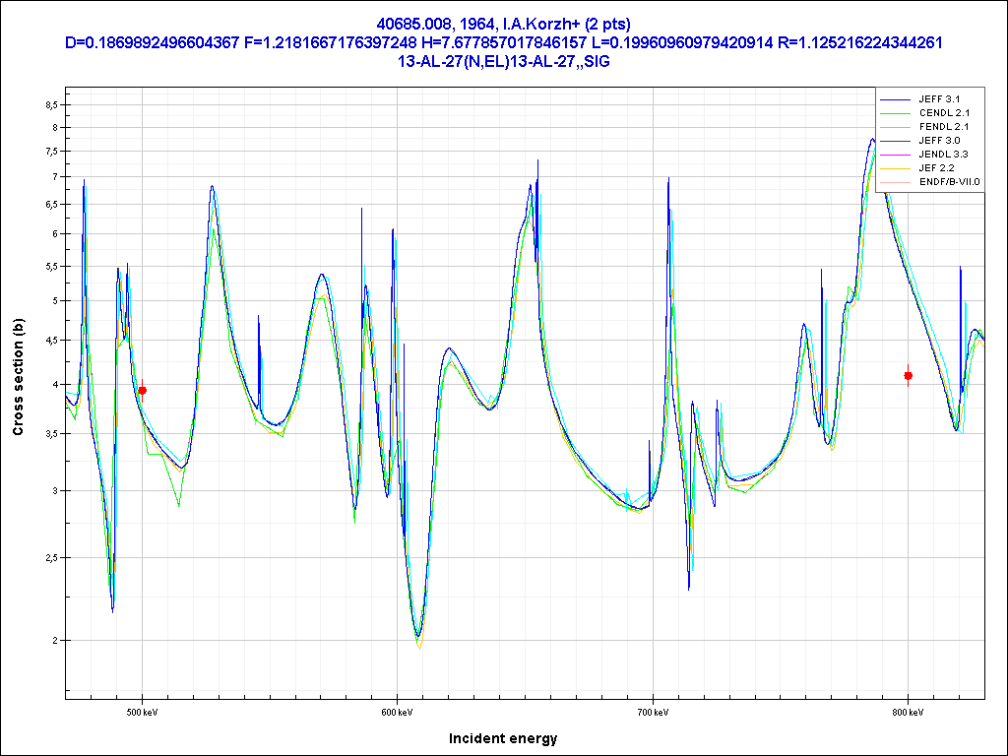Pick the JEF 2.2 legend entry
Screen dimensions: 1008x756
click(x=939, y=168)
